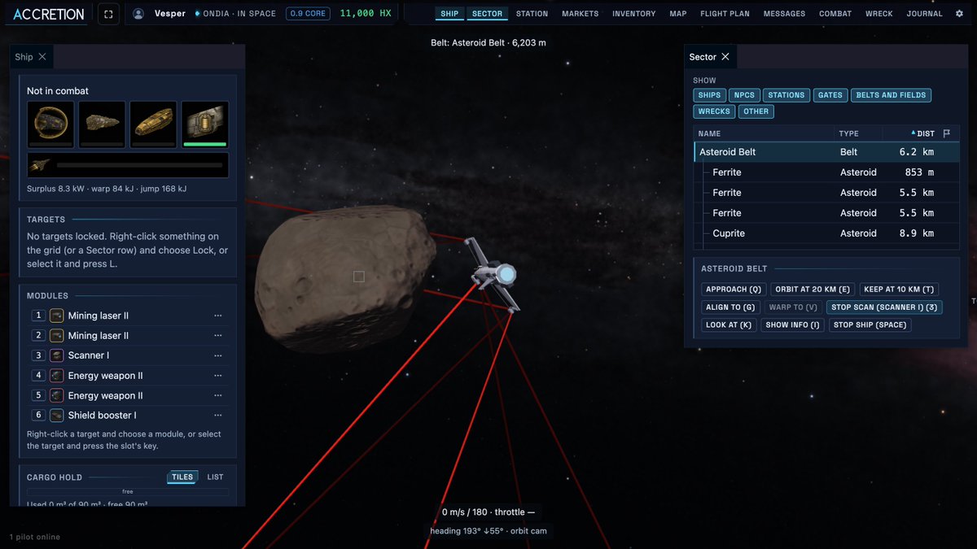Open options menu for Shield booster I
Image resolution: width=977 pixels, height=549 pixels.
[x=218, y=416]
